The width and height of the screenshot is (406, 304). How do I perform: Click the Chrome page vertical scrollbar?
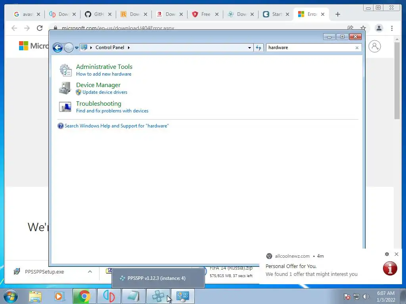(x=397, y=80)
